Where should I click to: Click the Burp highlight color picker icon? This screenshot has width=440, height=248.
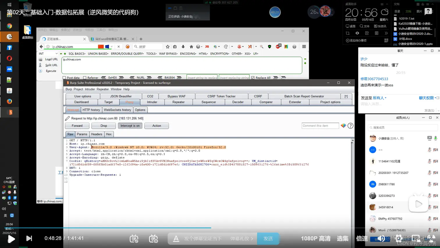pos(343,126)
